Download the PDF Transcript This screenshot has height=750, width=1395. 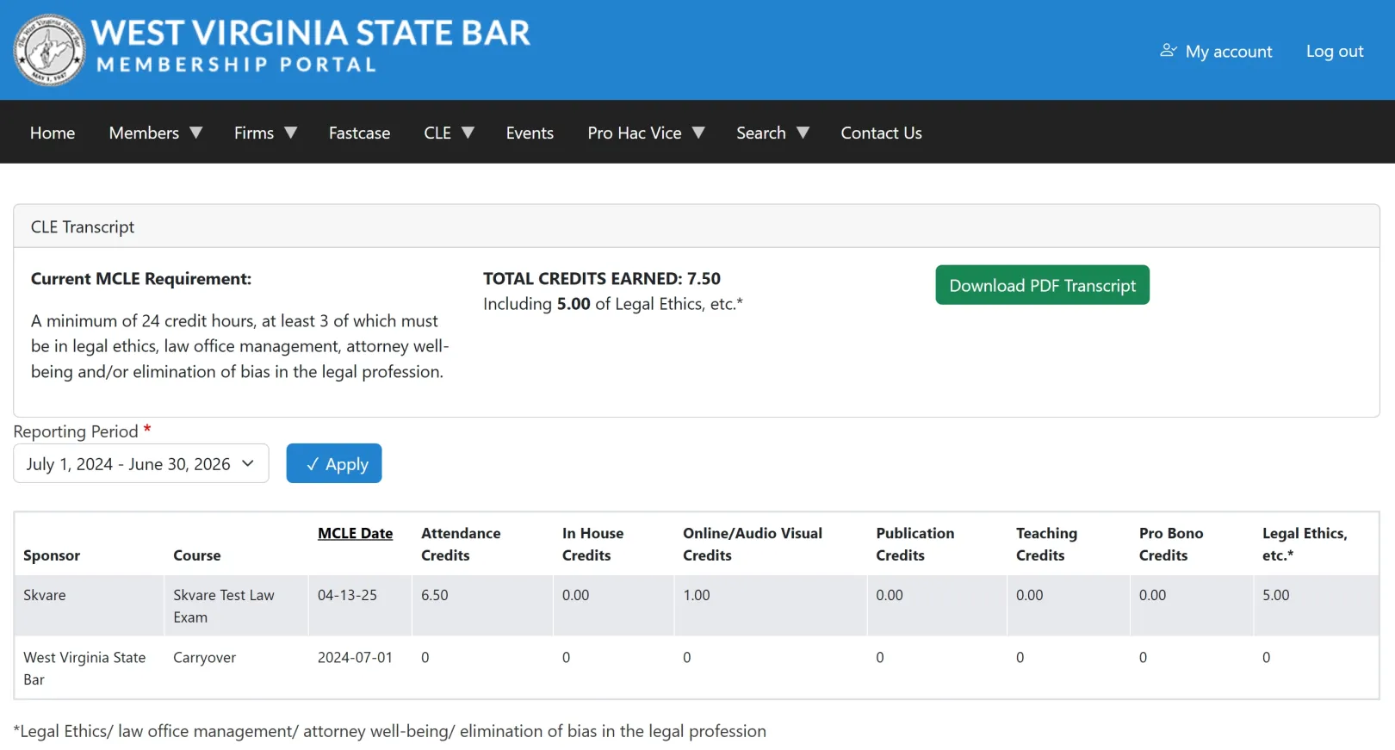pos(1042,285)
